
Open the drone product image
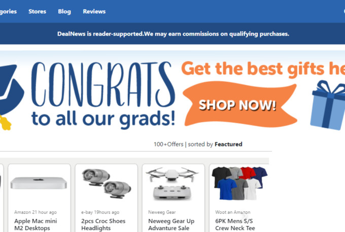tap(172, 184)
